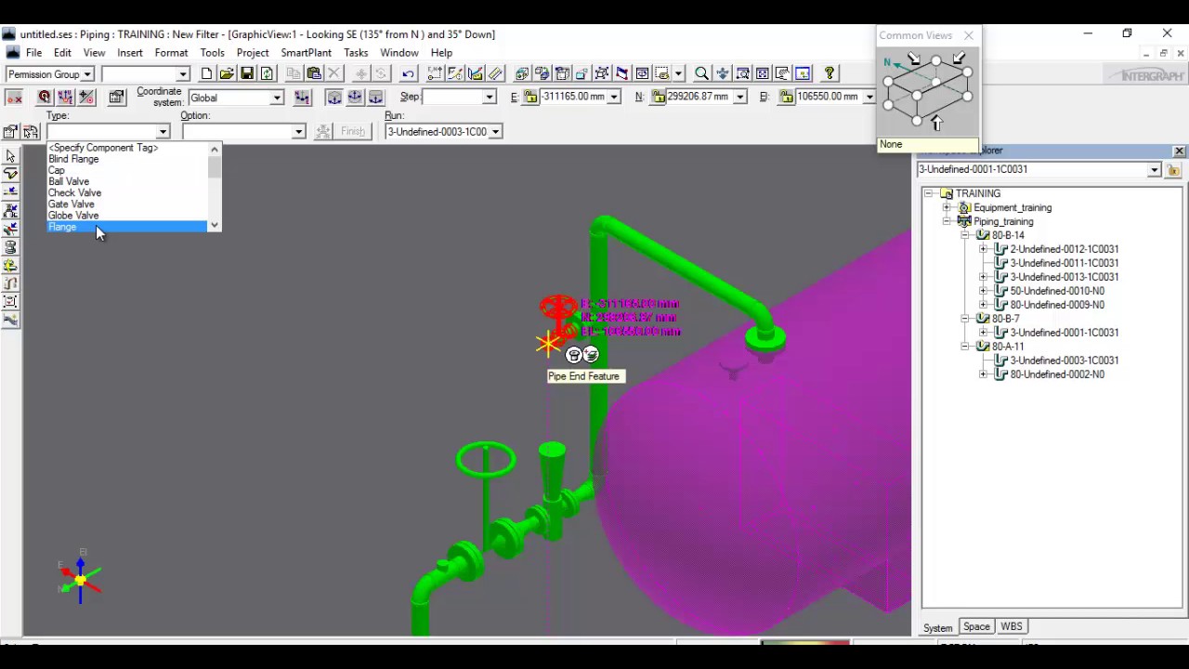Collapse the 80-B-14 pipeline node

pyautogui.click(x=965, y=235)
